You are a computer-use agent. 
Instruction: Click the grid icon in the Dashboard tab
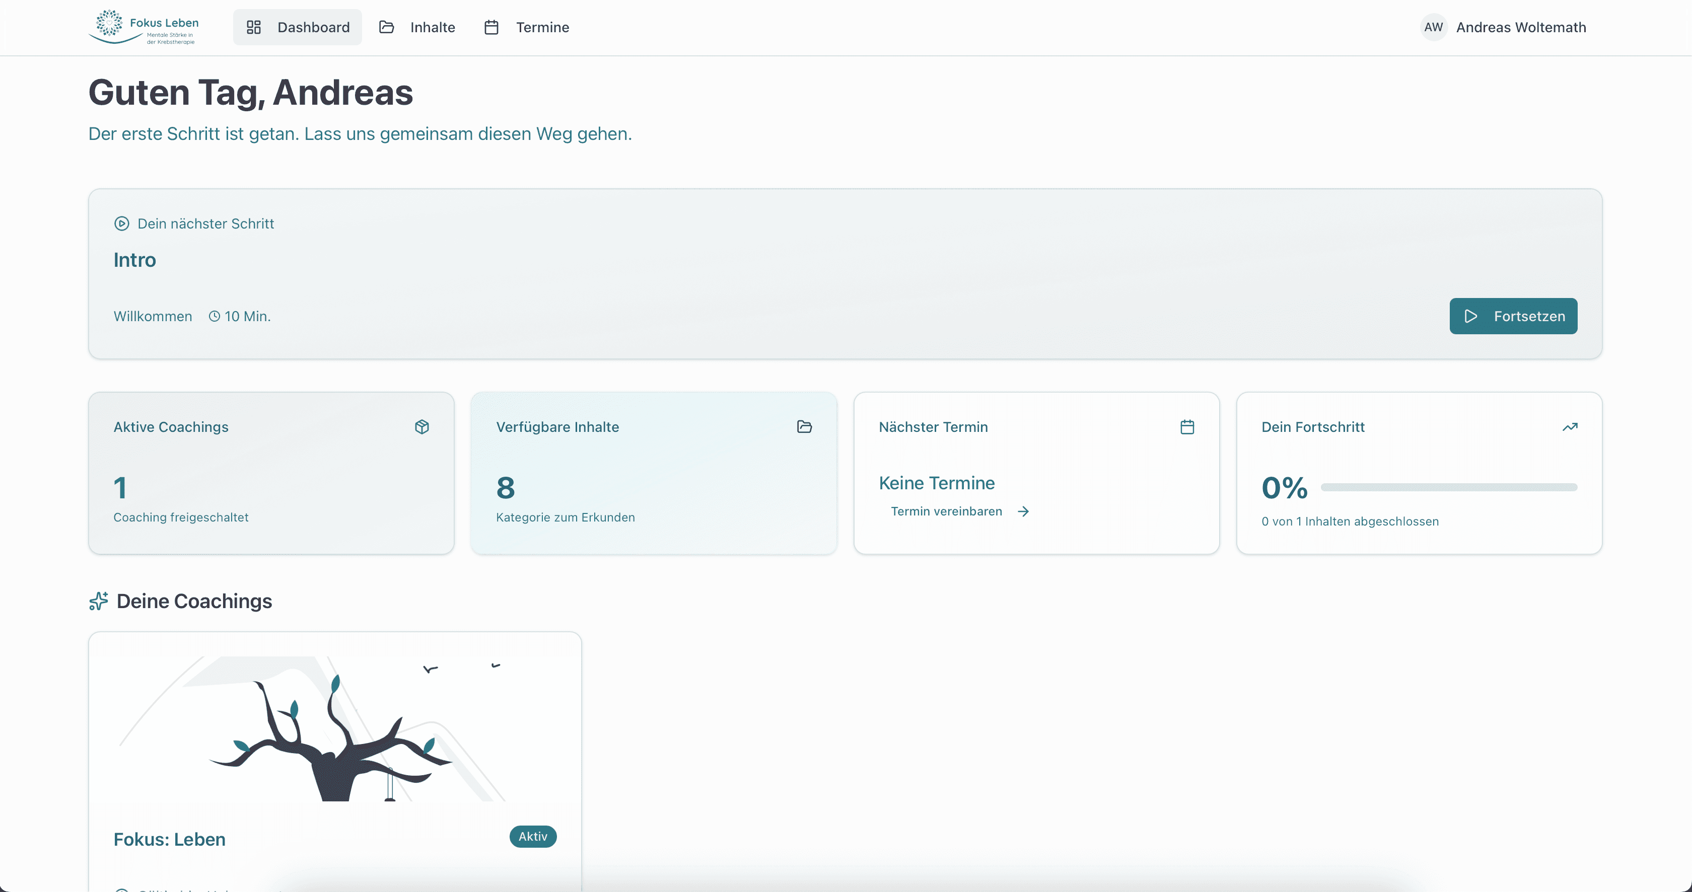coord(255,27)
